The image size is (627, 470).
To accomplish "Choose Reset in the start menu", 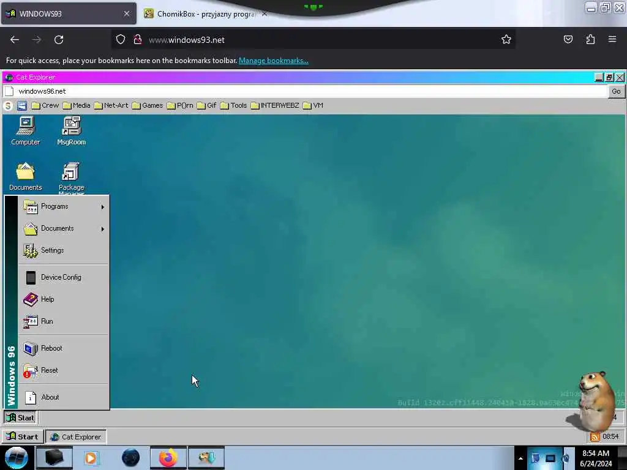I will [64, 370].
